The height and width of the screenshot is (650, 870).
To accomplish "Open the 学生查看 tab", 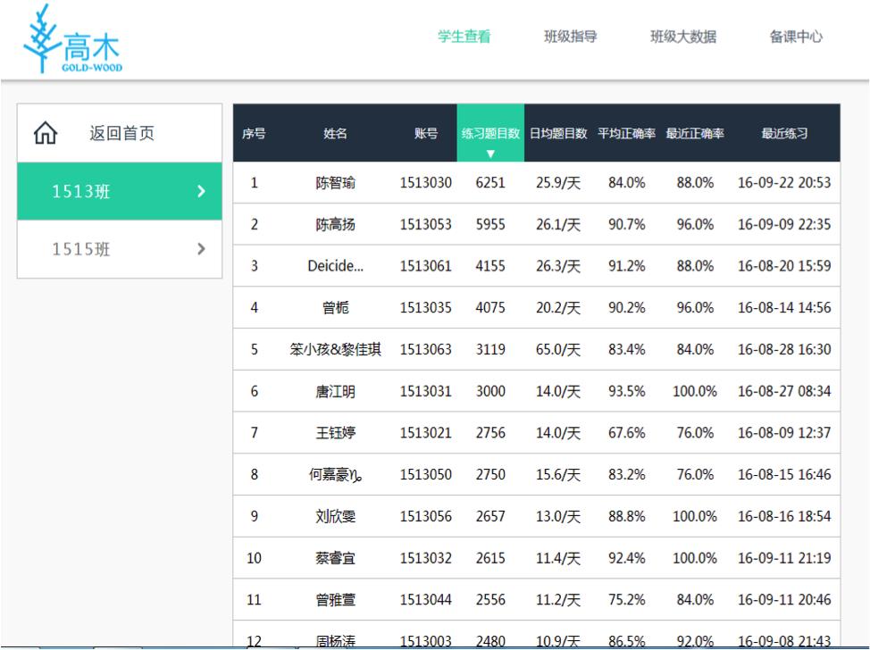I will pyautogui.click(x=464, y=37).
